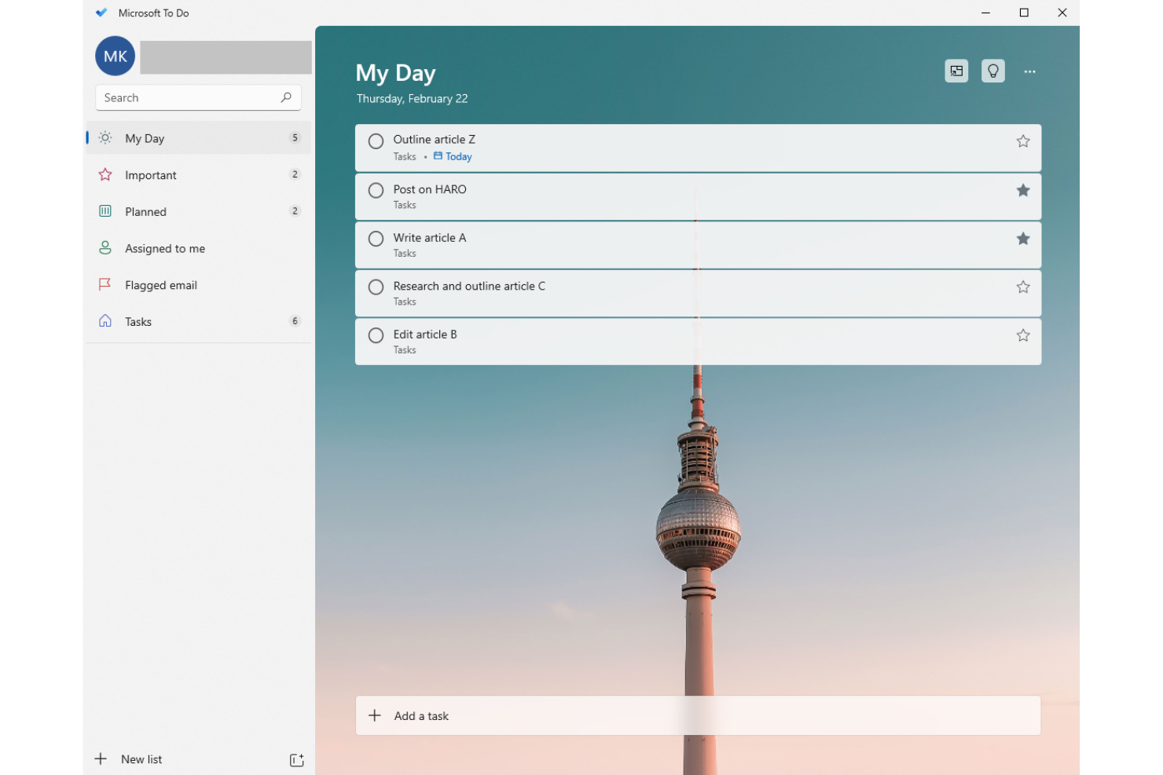Click the layout icon beside the lightbulb
The image size is (1163, 775).
pyautogui.click(x=956, y=71)
